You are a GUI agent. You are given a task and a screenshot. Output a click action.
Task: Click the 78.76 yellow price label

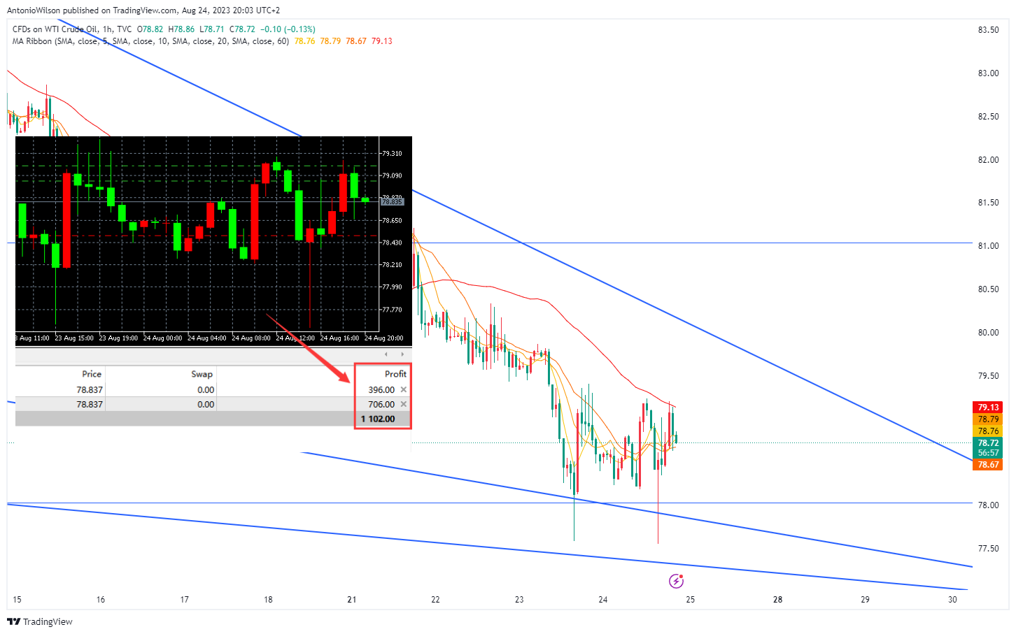click(x=988, y=431)
